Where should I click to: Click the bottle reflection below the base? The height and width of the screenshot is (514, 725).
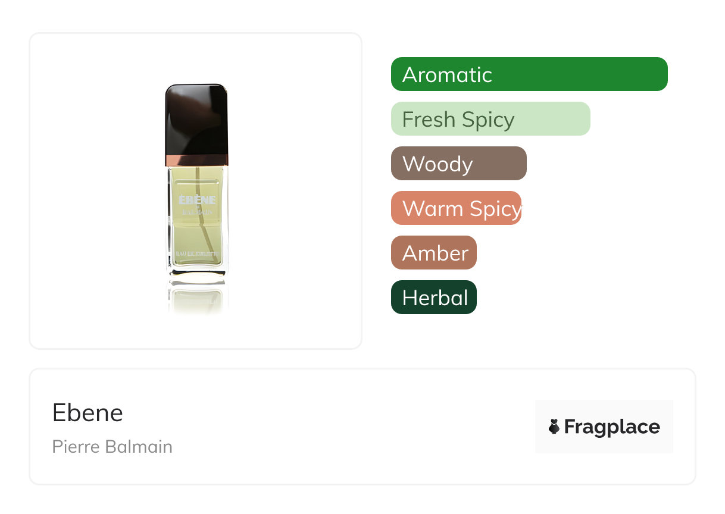point(197,299)
